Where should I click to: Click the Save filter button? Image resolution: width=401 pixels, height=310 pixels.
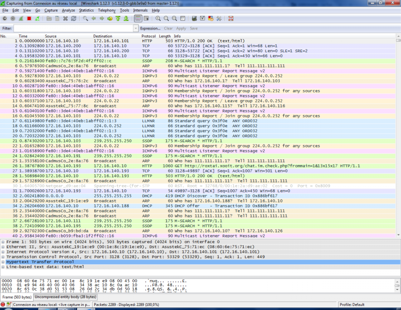point(193,28)
